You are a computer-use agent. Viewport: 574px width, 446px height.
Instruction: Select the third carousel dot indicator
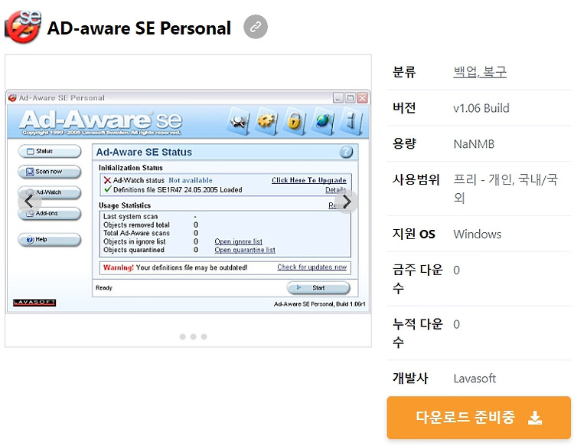coord(204,336)
